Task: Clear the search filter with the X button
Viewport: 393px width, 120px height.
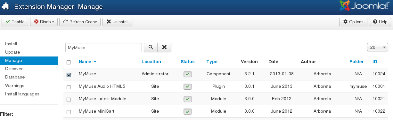Action: [164, 47]
